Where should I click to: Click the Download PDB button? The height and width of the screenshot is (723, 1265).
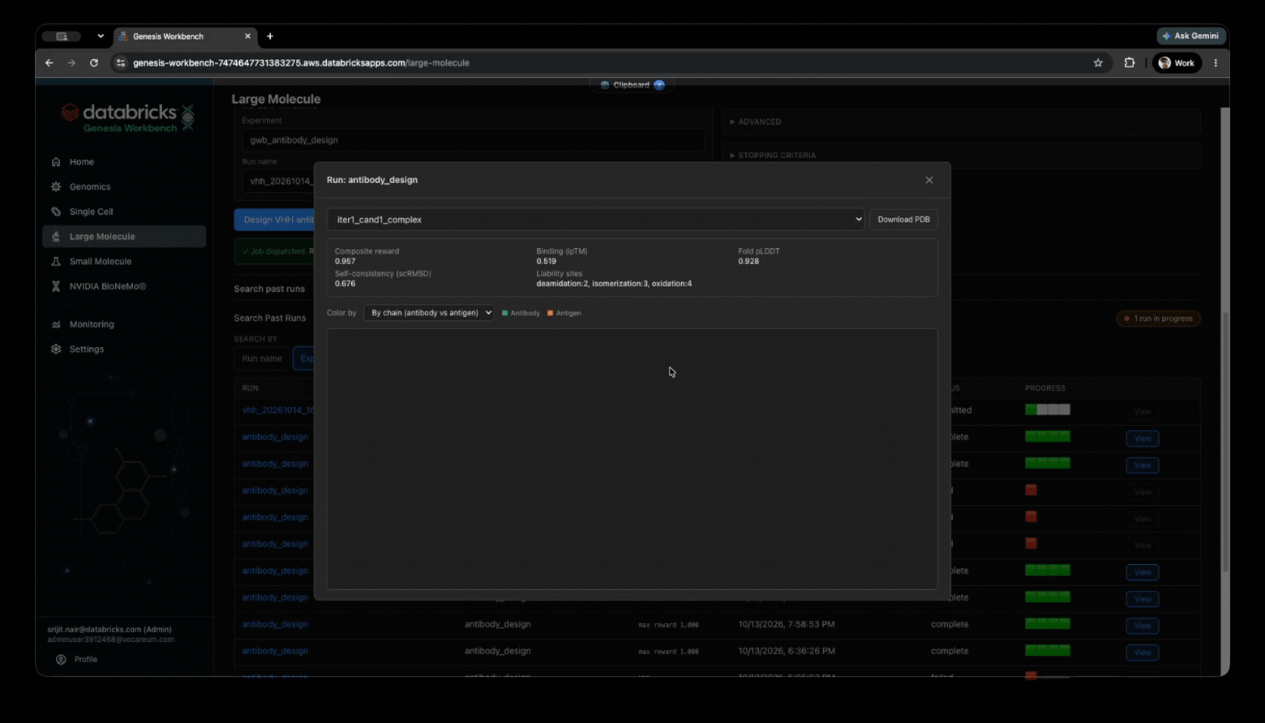[903, 219]
